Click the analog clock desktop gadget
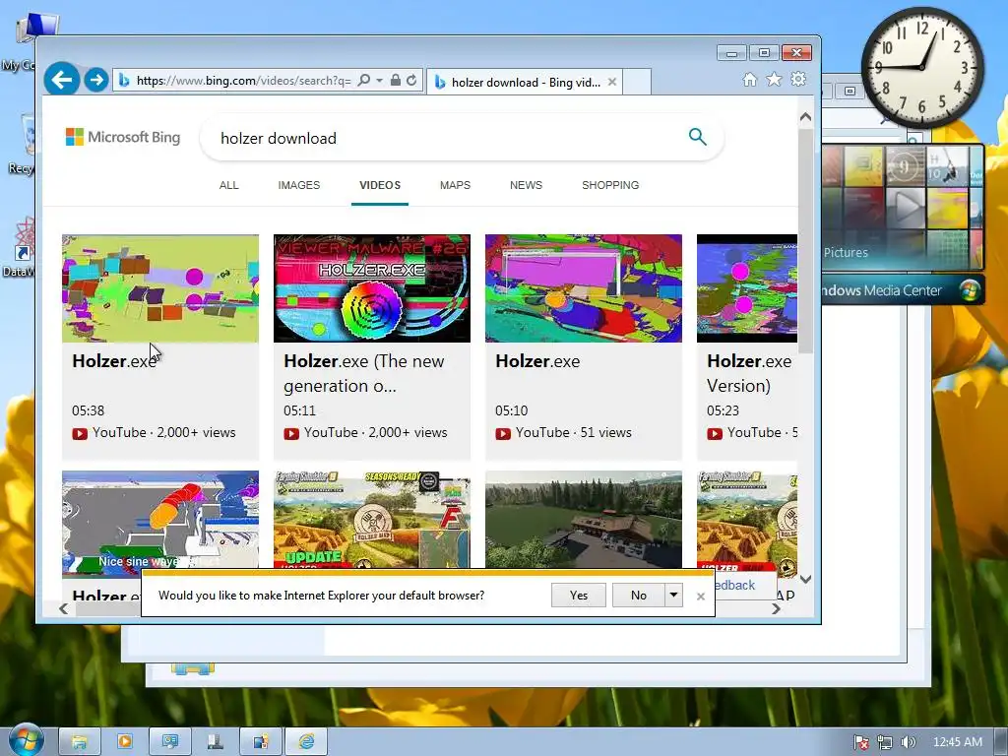The height and width of the screenshot is (756, 1008). coord(922,67)
